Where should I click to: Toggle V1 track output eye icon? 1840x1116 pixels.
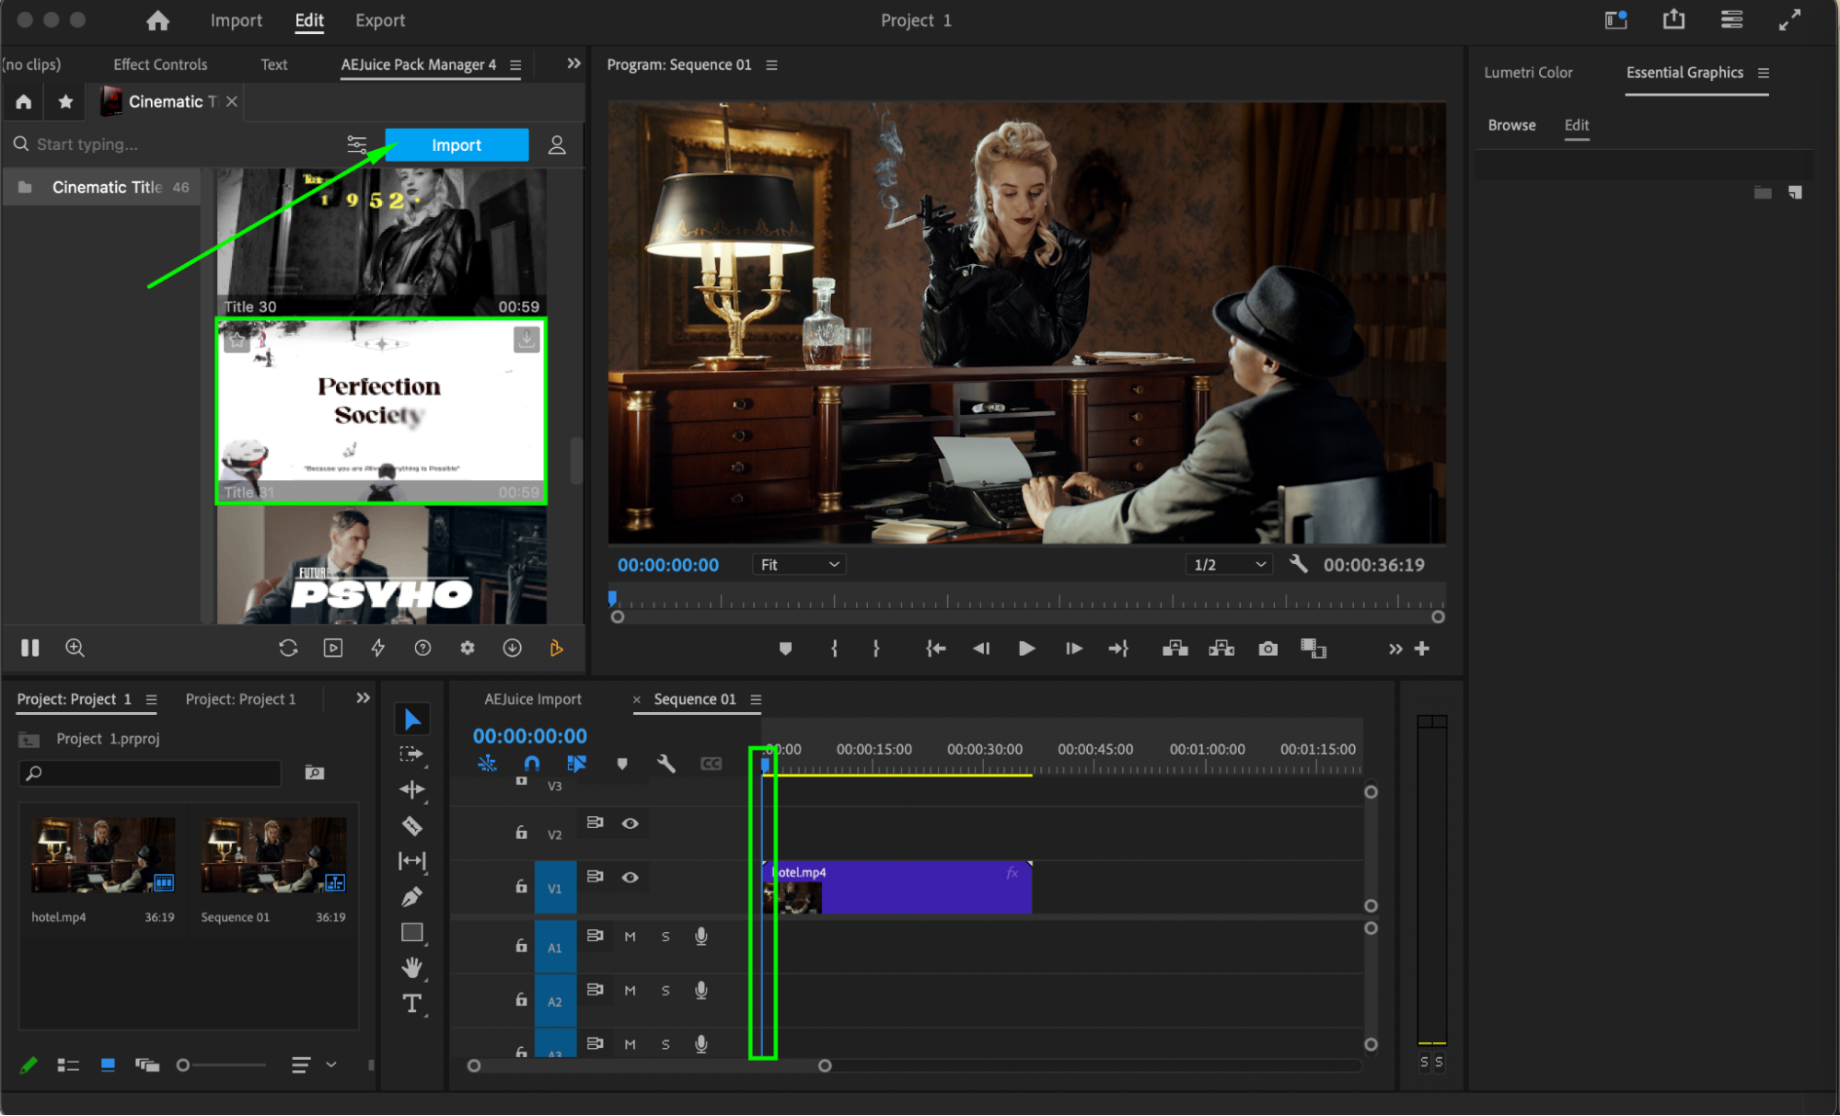click(x=630, y=878)
